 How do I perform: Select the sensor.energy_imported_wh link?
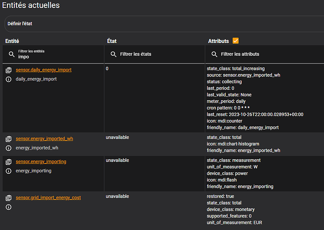(44, 139)
